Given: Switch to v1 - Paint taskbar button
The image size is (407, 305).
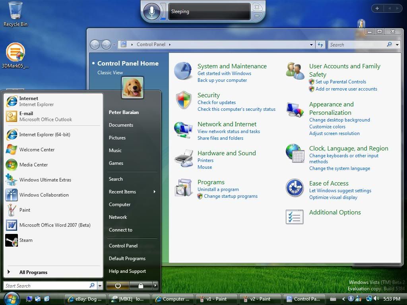Looking at the screenshot, I should point(217,299).
